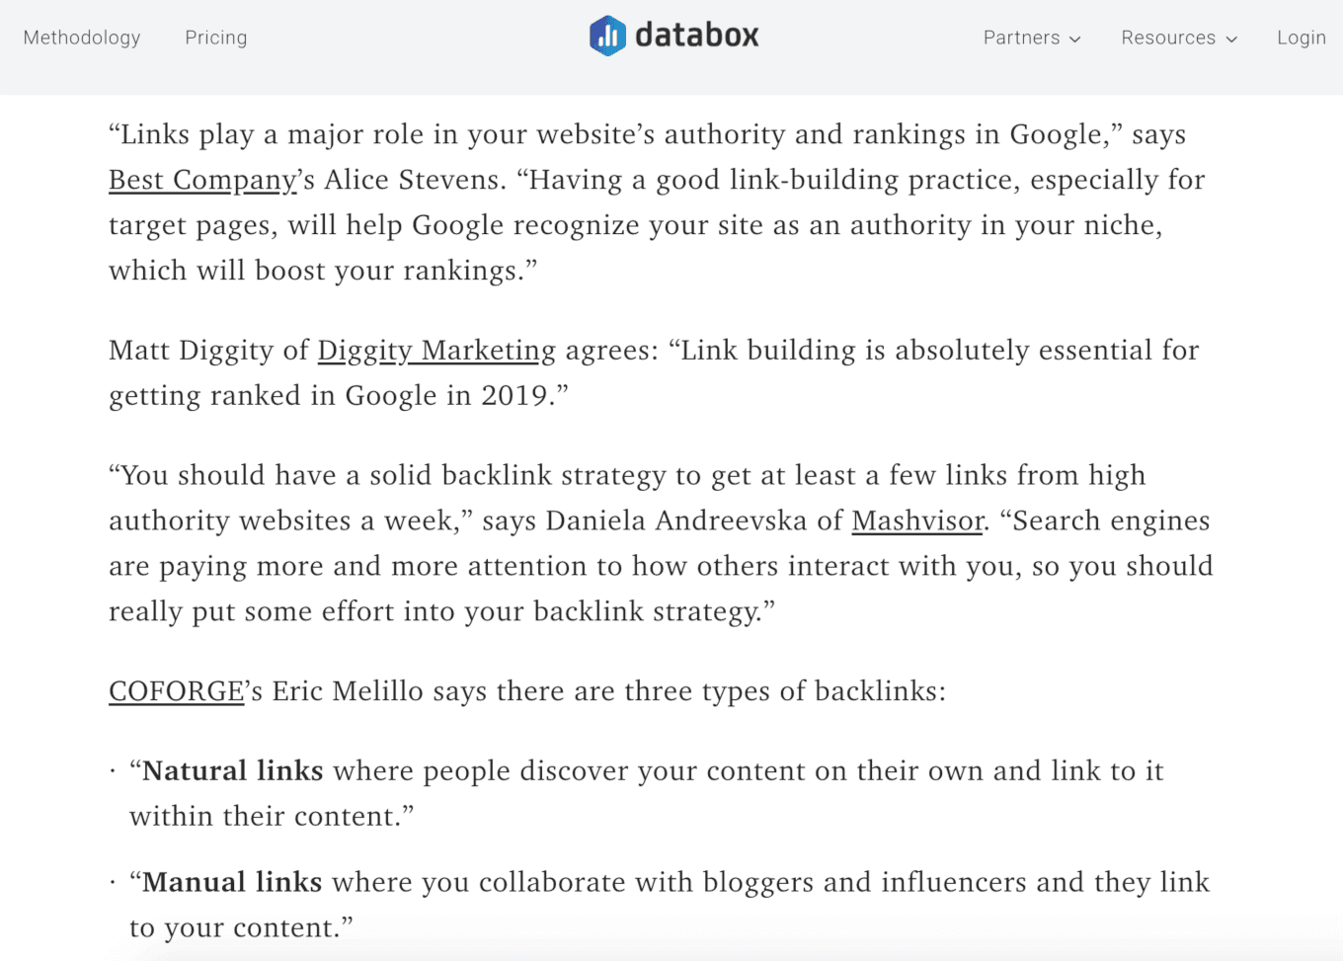The image size is (1343, 961).
Task: Open the COFORGE link
Action: pyautogui.click(x=175, y=690)
